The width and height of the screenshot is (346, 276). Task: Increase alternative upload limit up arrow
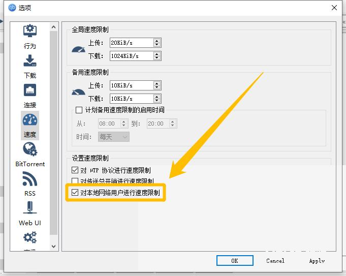(156, 83)
